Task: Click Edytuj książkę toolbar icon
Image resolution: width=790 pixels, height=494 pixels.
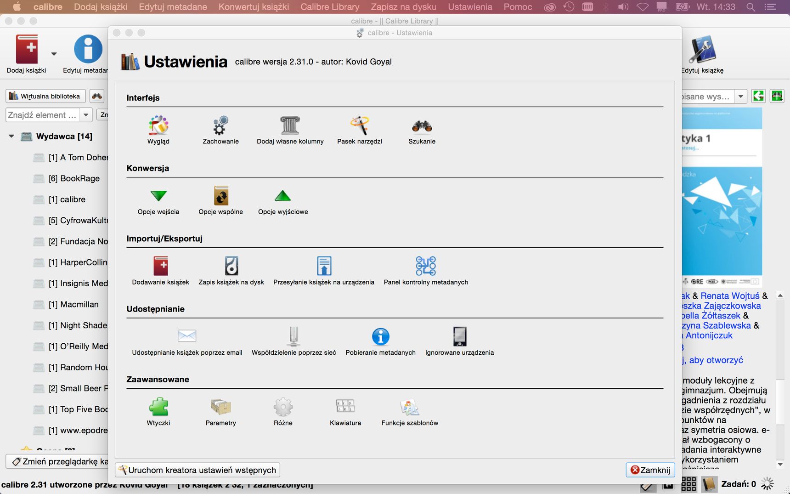Action: pos(702,54)
